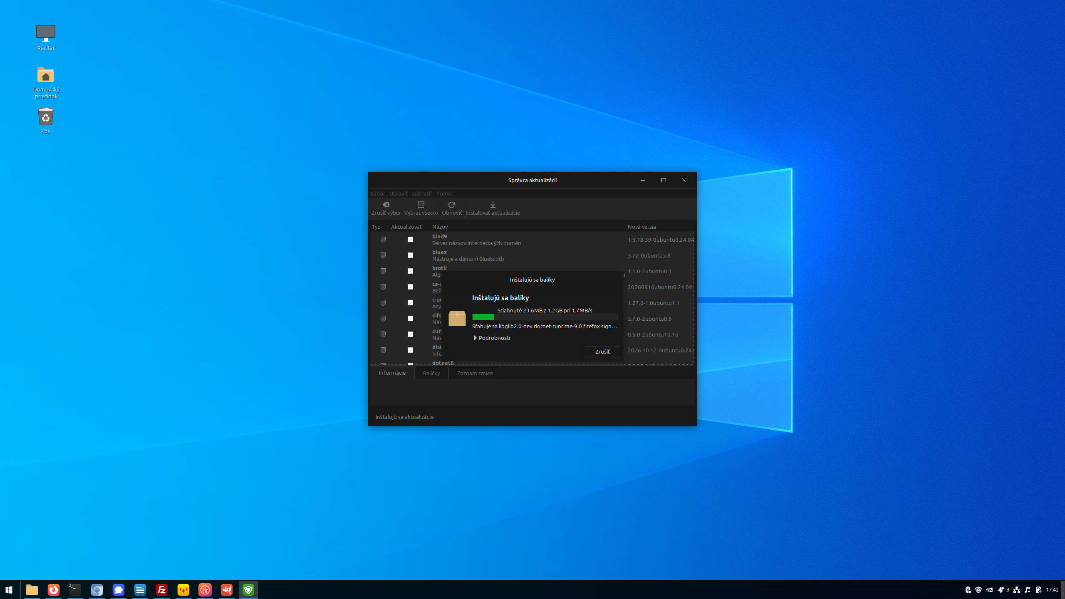Open the FileZilla taskbar icon
Viewport: 1065px width, 599px height.
[x=162, y=589]
